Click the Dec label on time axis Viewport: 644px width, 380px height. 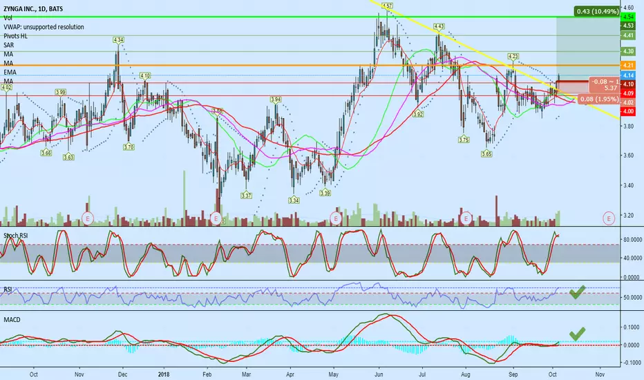click(x=122, y=374)
